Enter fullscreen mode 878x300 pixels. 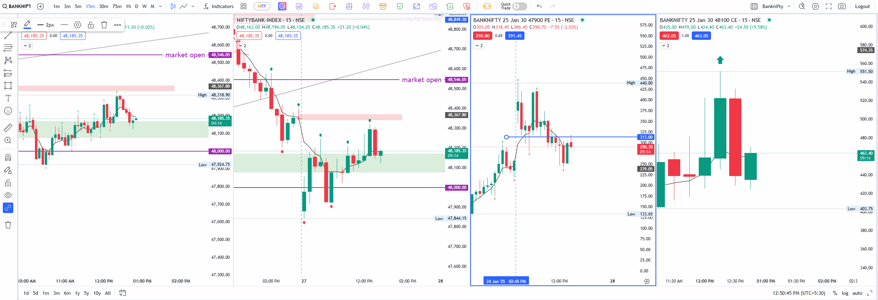[x=828, y=6]
